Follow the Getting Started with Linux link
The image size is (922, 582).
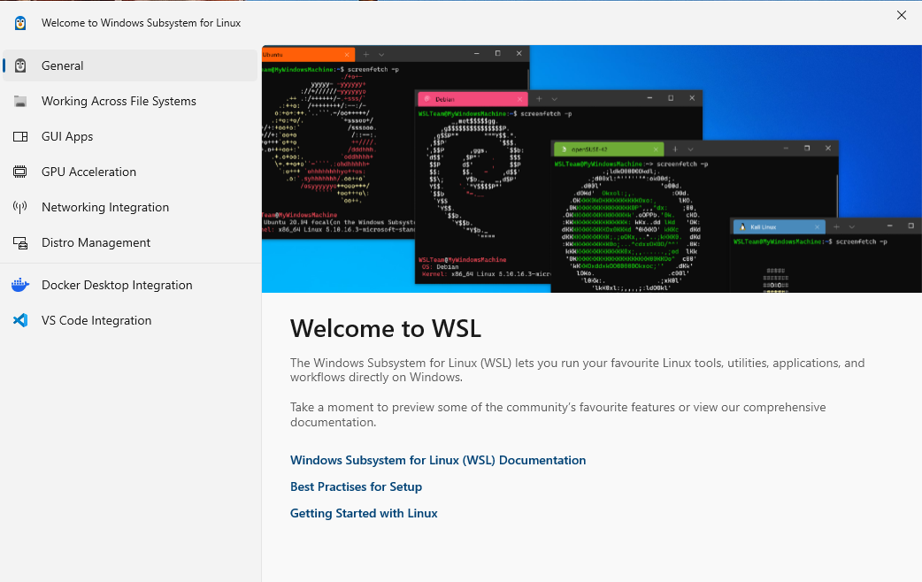click(x=364, y=513)
